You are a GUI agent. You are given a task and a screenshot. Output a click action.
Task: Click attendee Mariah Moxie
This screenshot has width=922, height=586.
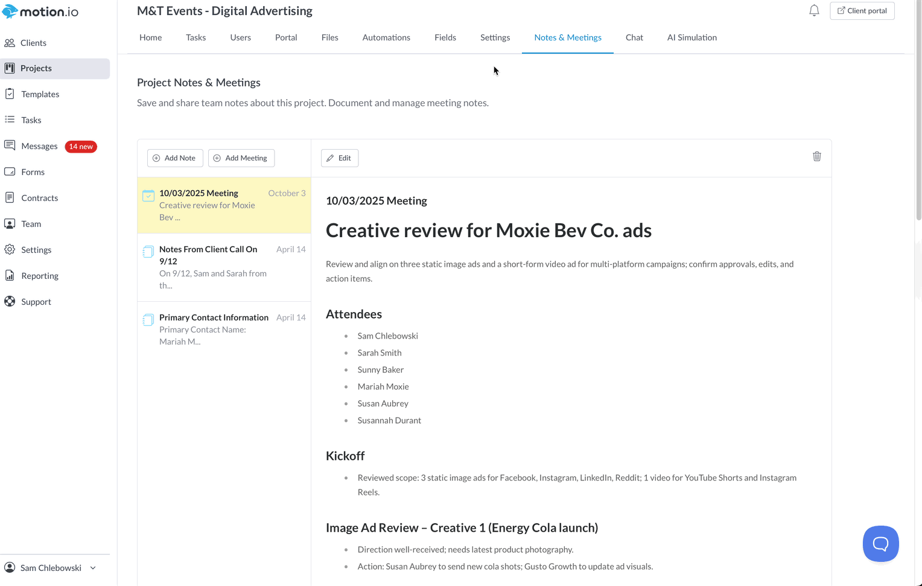tap(383, 386)
